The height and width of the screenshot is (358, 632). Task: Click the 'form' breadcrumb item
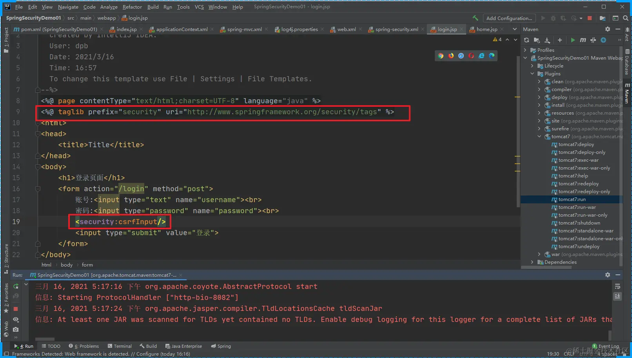pyautogui.click(x=87, y=265)
